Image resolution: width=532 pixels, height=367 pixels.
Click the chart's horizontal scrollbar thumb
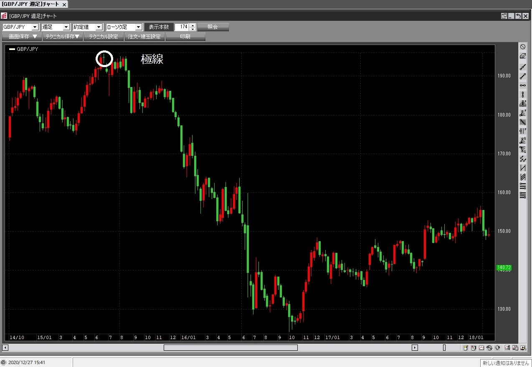click(231, 348)
